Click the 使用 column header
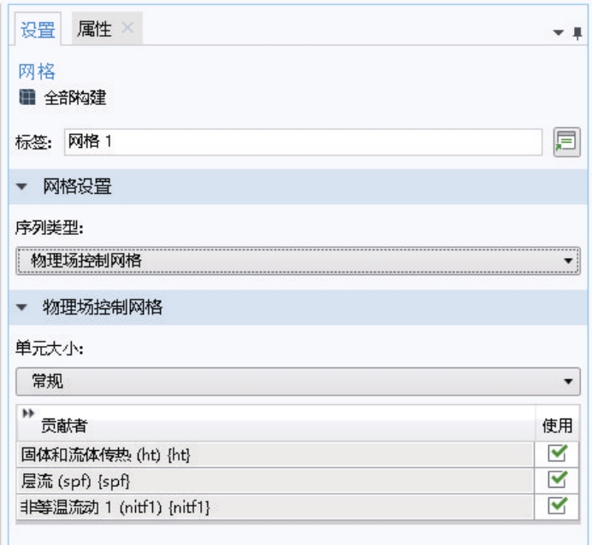The width and height of the screenshot is (592, 545). pos(557,424)
